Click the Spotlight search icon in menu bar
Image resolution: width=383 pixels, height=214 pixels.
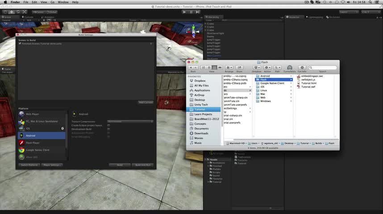pos(371,2)
